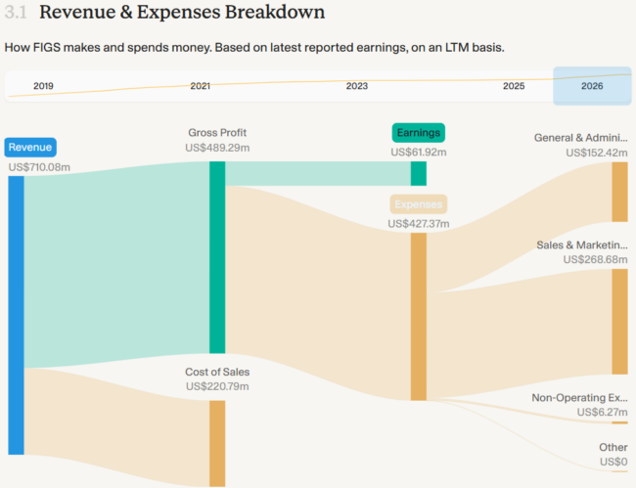Click the green Earnings label badge
This screenshot has height=488, width=636.
[x=418, y=133]
